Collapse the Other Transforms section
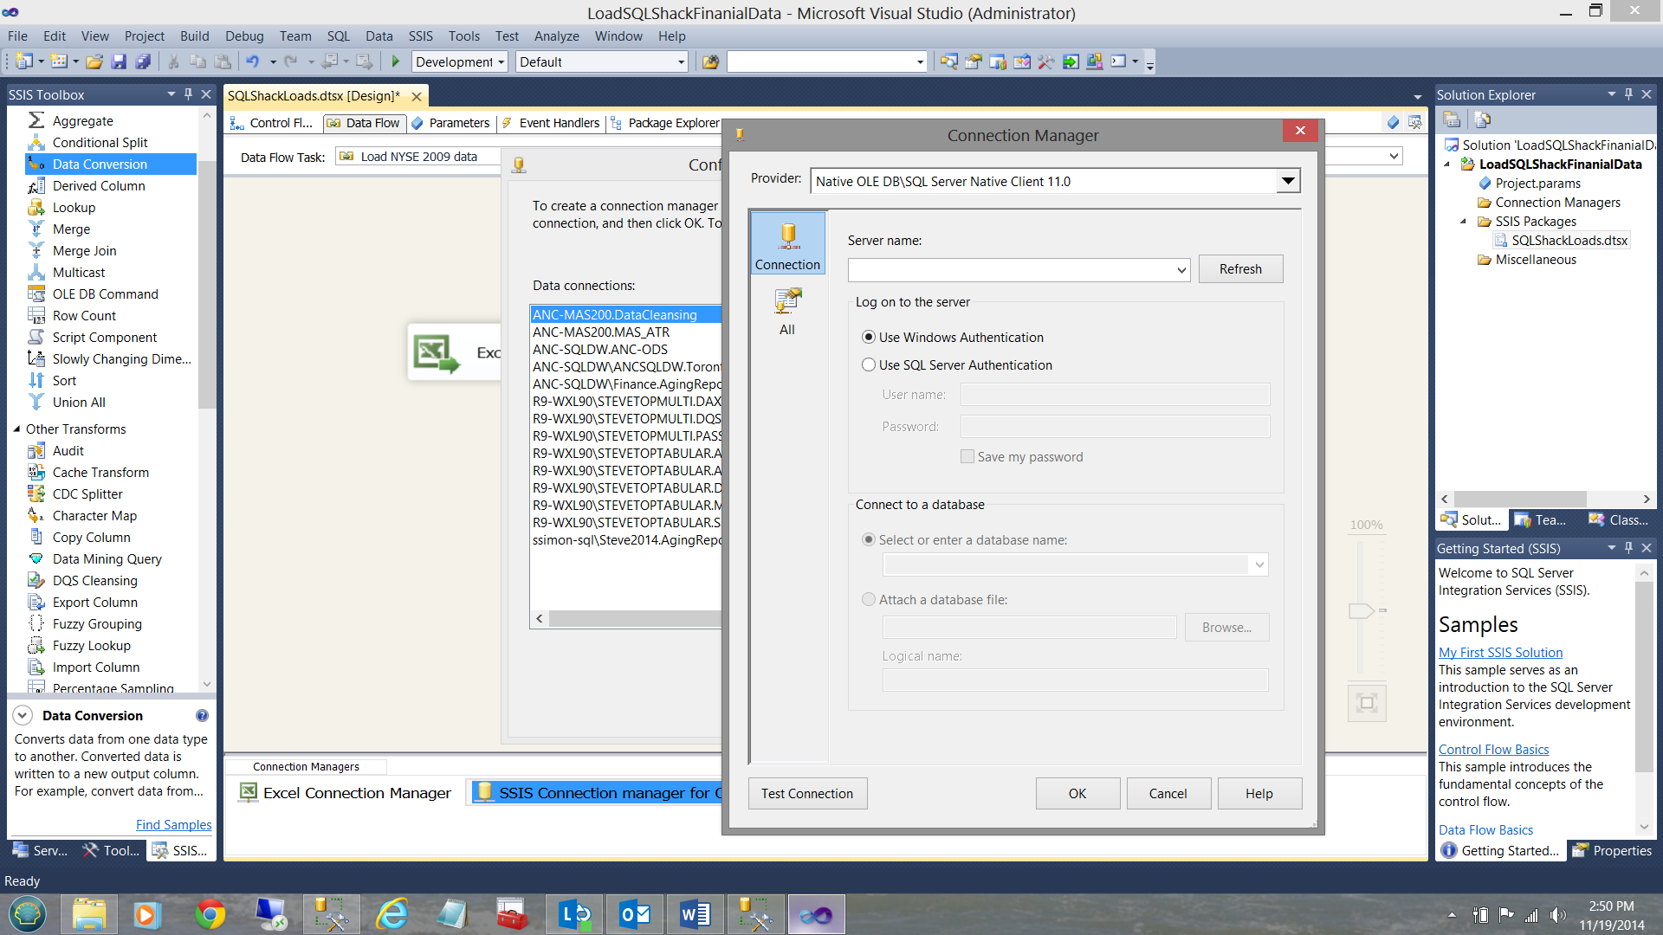This screenshot has width=1663, height=935. (16, 429)
